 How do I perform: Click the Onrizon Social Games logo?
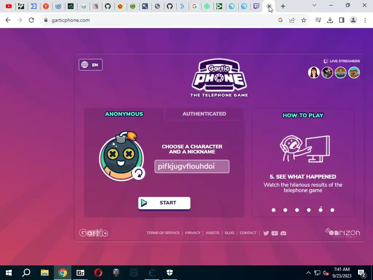[342, 233]
